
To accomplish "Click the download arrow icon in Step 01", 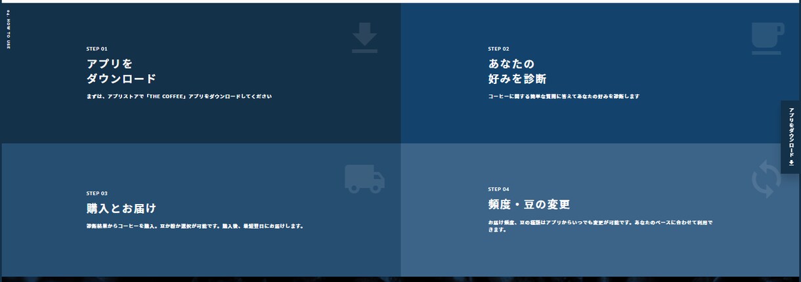I will pos(364,37).
